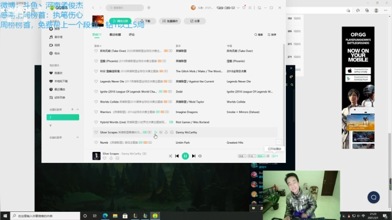392x220 pixels.
Task: Open the Radio sidebar item
Action: [56, 53]
